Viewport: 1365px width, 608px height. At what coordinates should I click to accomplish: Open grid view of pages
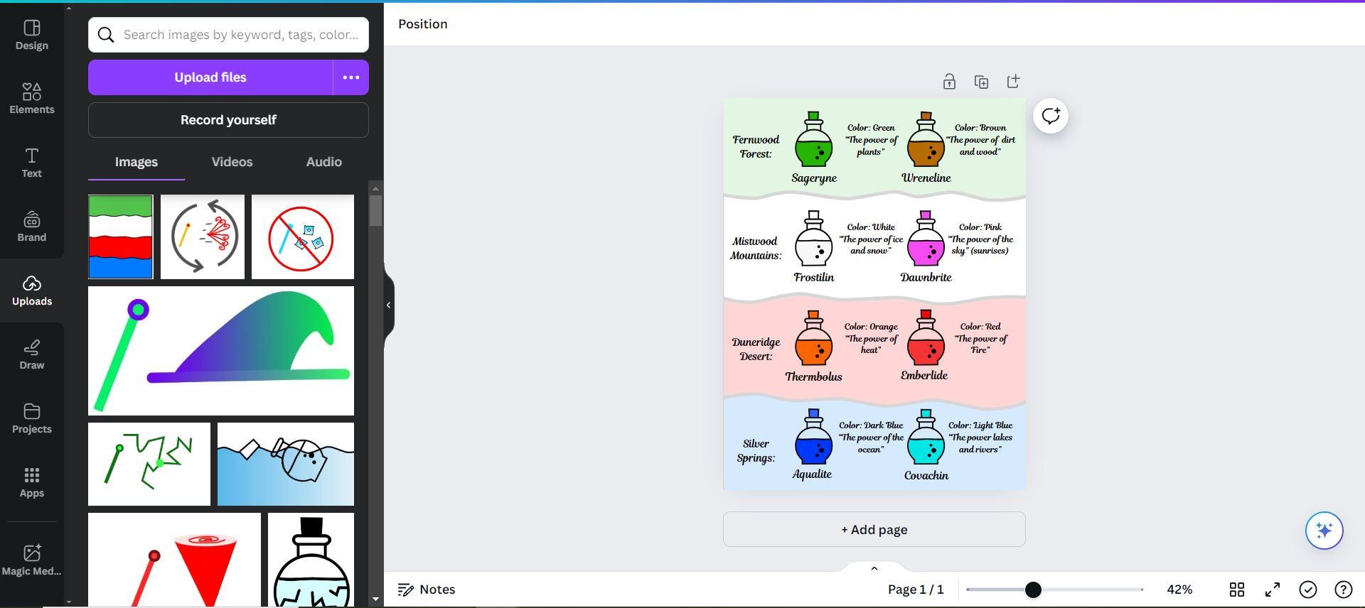click(x=1237, y=590)
